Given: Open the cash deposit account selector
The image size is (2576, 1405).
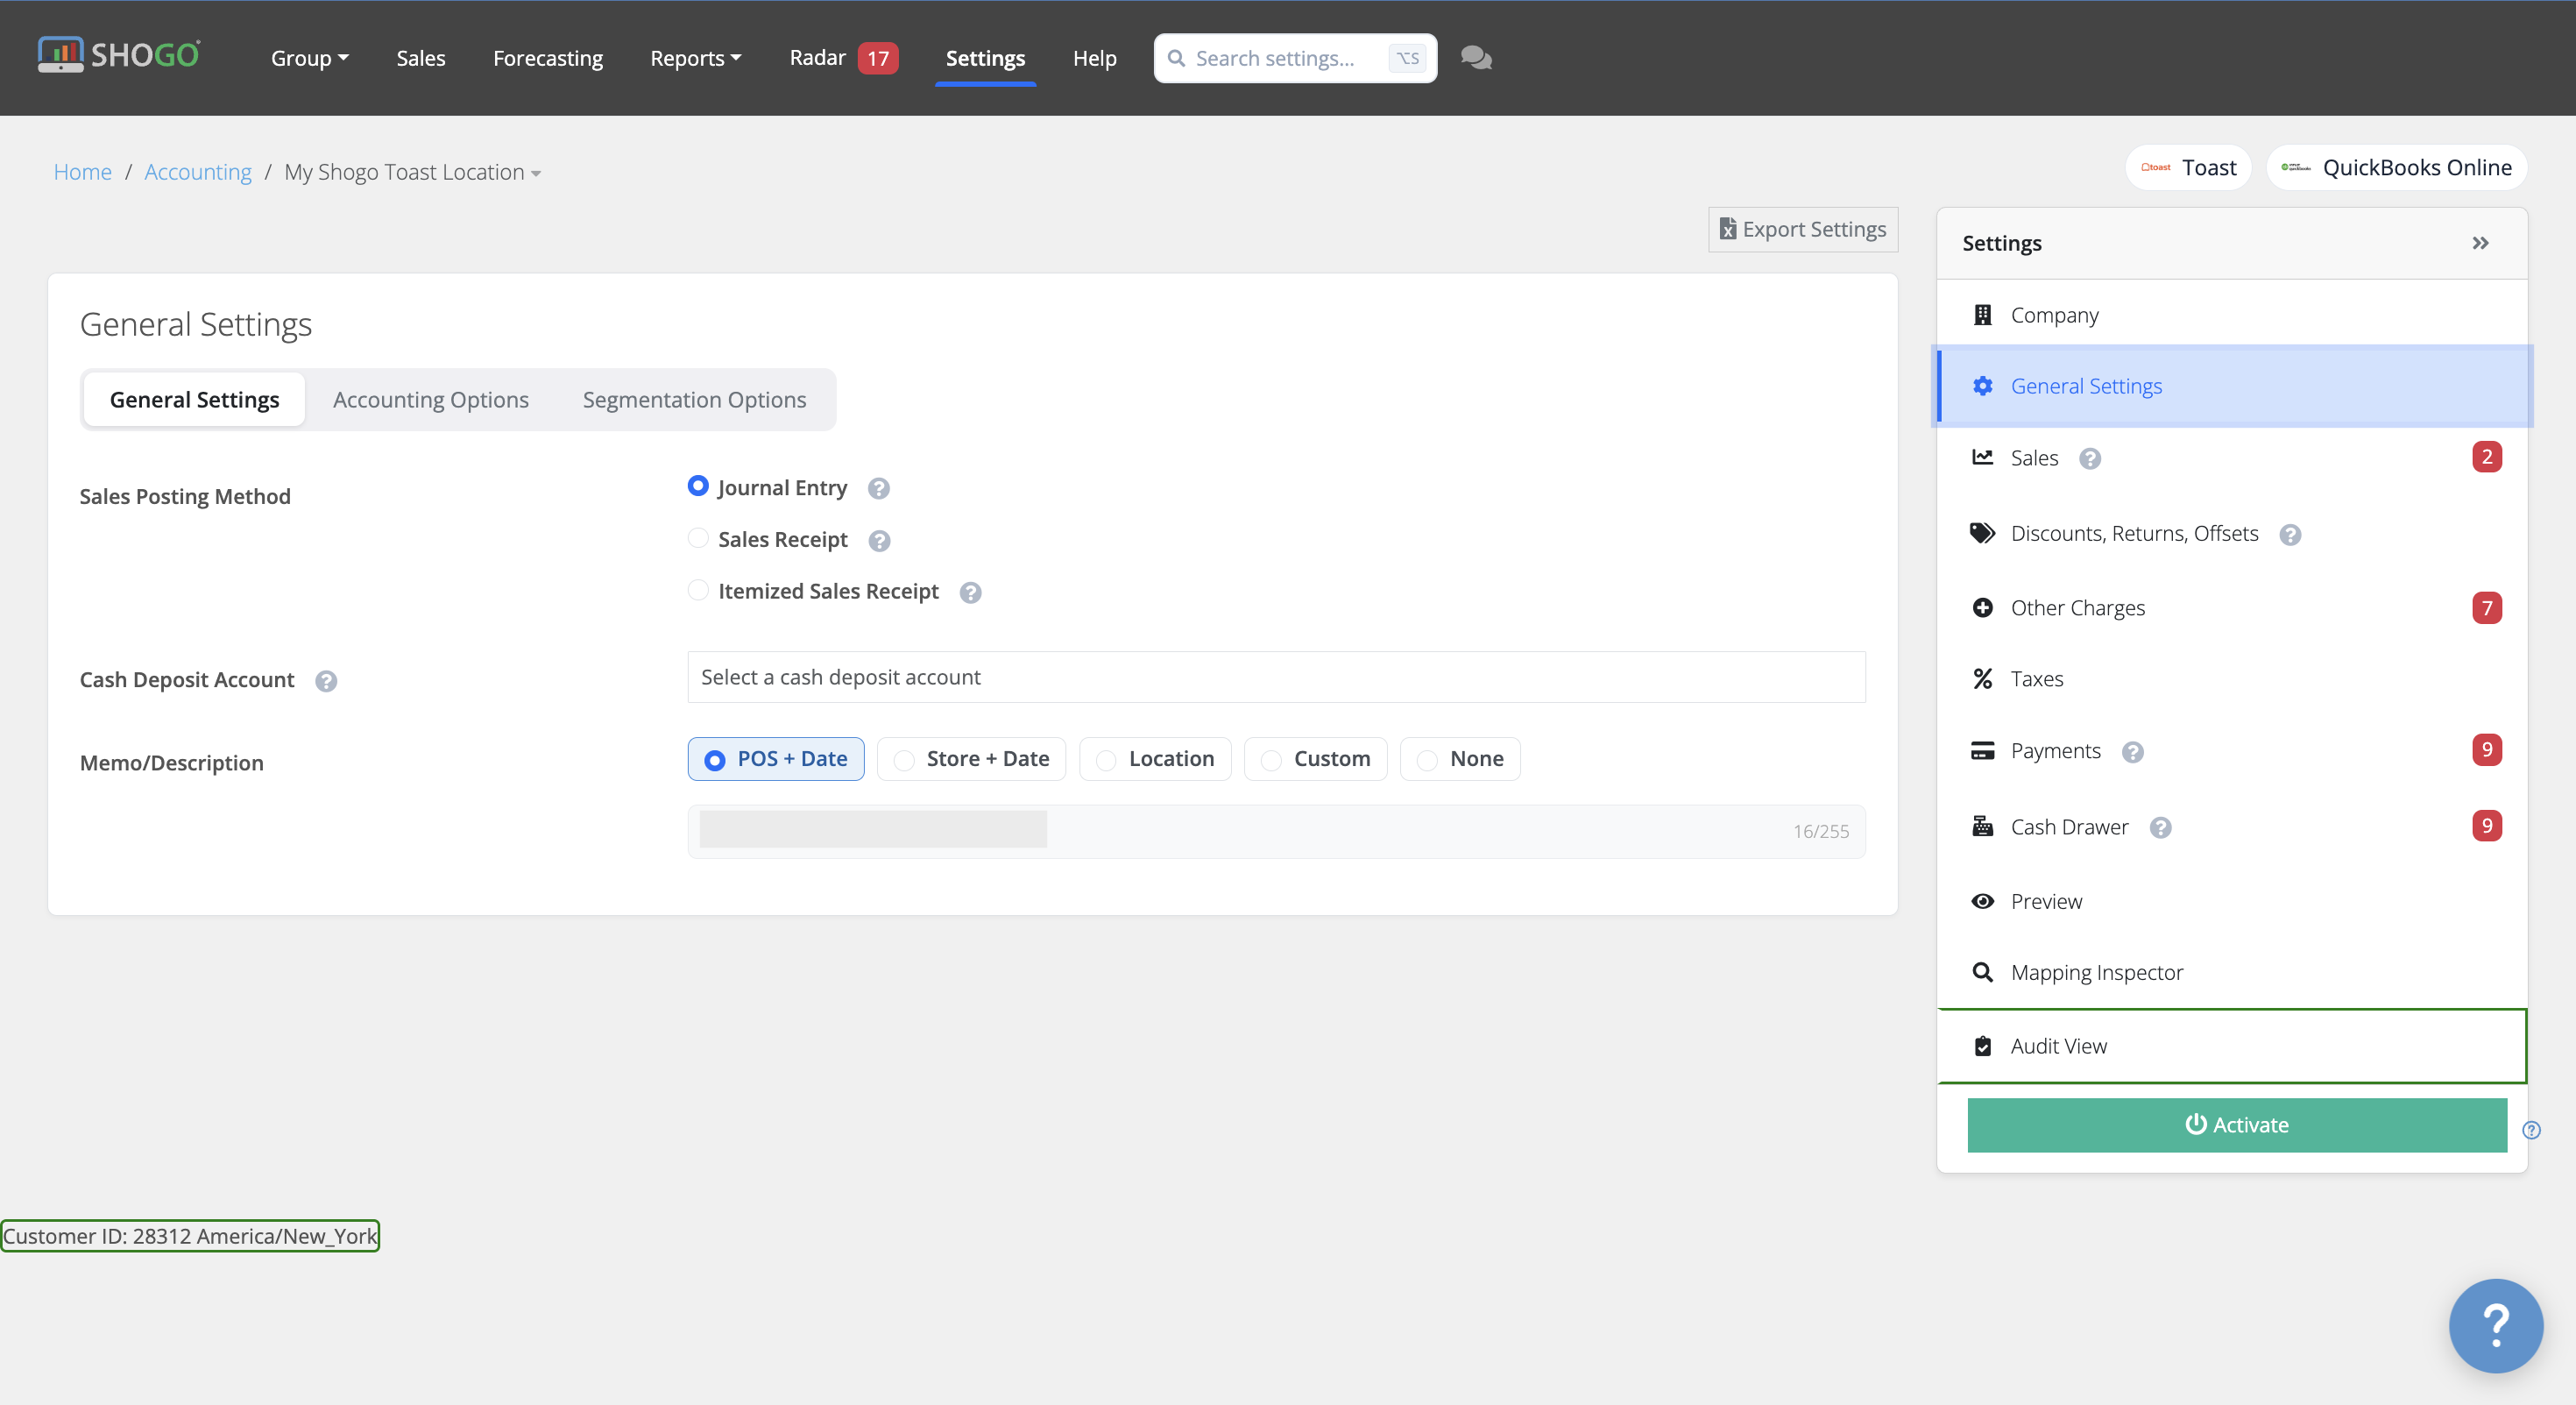Looking at the screenshot, I should 1276,677.
